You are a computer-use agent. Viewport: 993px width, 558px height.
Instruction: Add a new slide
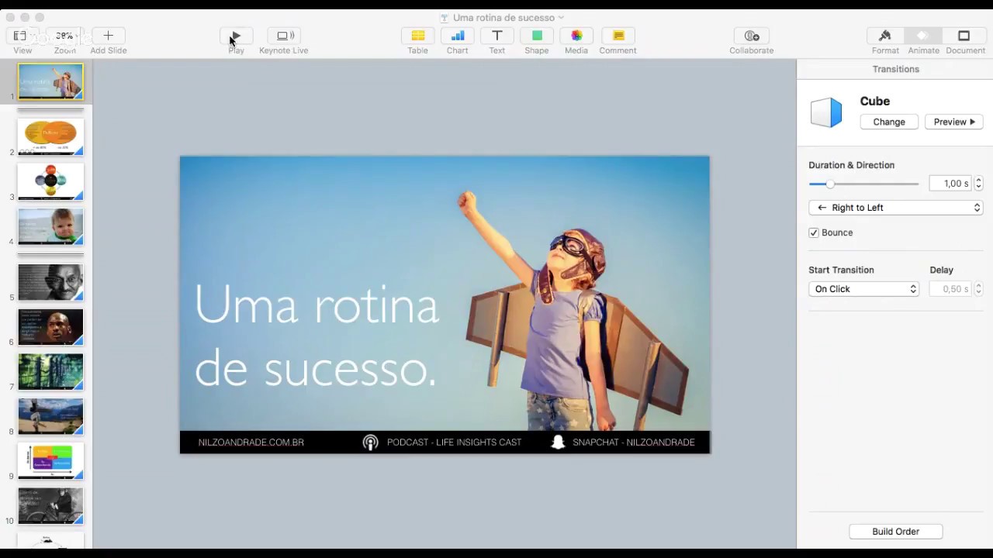point(109,36)
